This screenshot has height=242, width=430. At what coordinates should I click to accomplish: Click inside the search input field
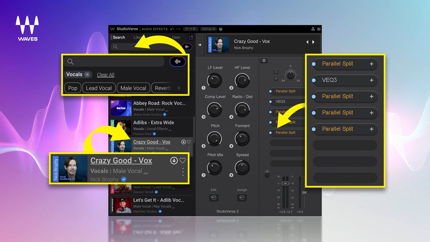coord(114,62)
